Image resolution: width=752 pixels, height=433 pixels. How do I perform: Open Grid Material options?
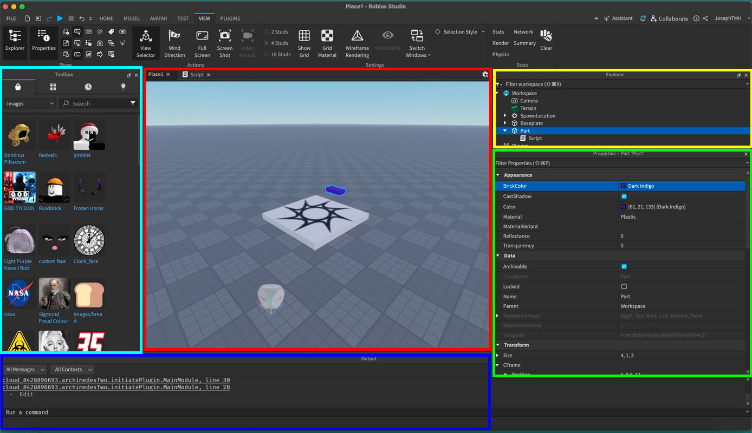[327, 43]
